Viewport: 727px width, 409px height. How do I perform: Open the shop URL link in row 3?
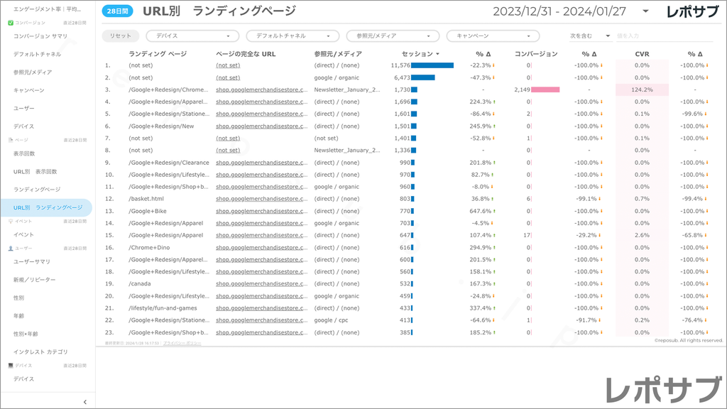point(262,90)
